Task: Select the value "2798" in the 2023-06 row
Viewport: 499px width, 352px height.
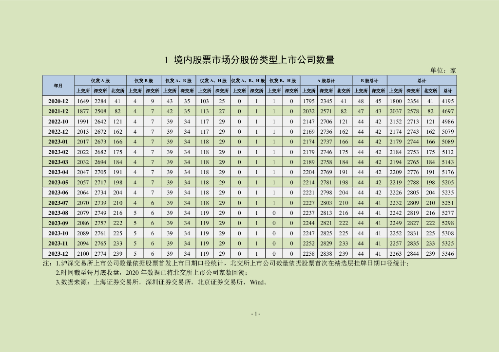Action: (x=326, y=193)
